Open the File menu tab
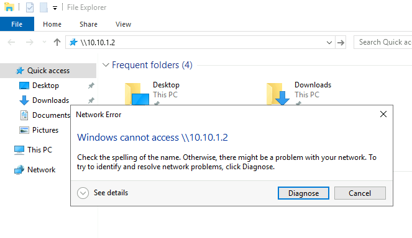This screenshot has width=412, height=238. 17,24
